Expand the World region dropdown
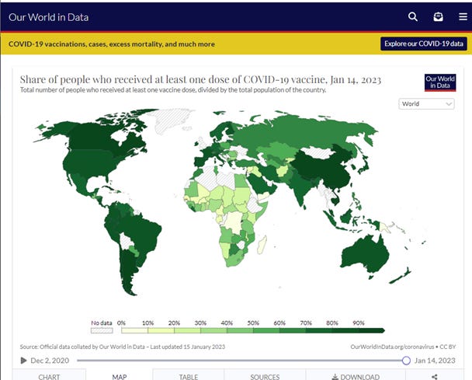Viewport: 472px width, 380px height. click(426, 103)
